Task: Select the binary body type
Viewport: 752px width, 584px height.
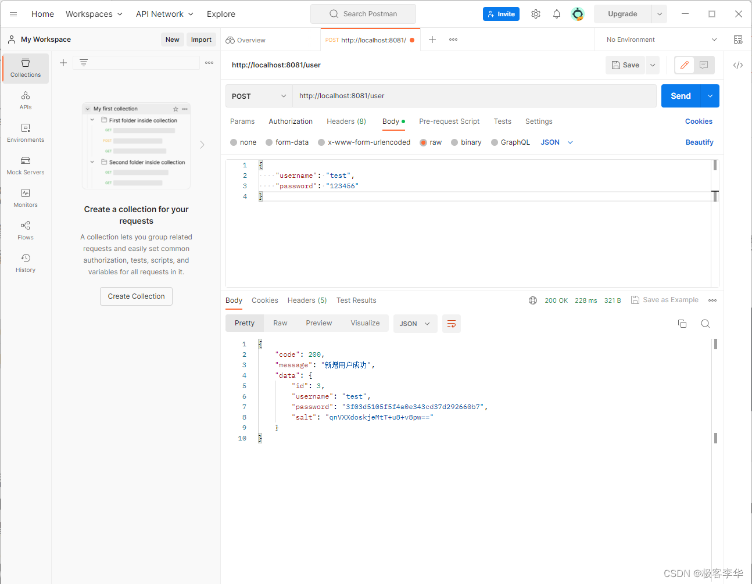Action: click(x=466, y=142)
